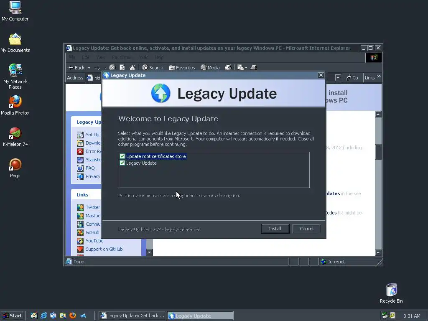This screenshot has width=428, height=321.
Task: Click the Error icon in the sidebar
Action: coord(80,151)
